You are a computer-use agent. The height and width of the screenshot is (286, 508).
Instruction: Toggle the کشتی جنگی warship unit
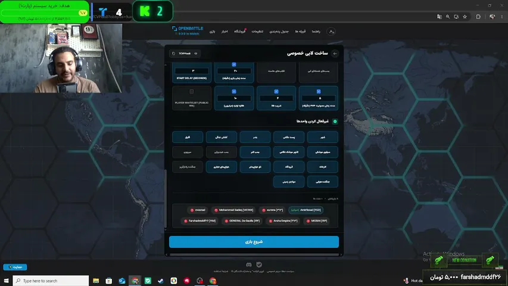pos(222,137)
